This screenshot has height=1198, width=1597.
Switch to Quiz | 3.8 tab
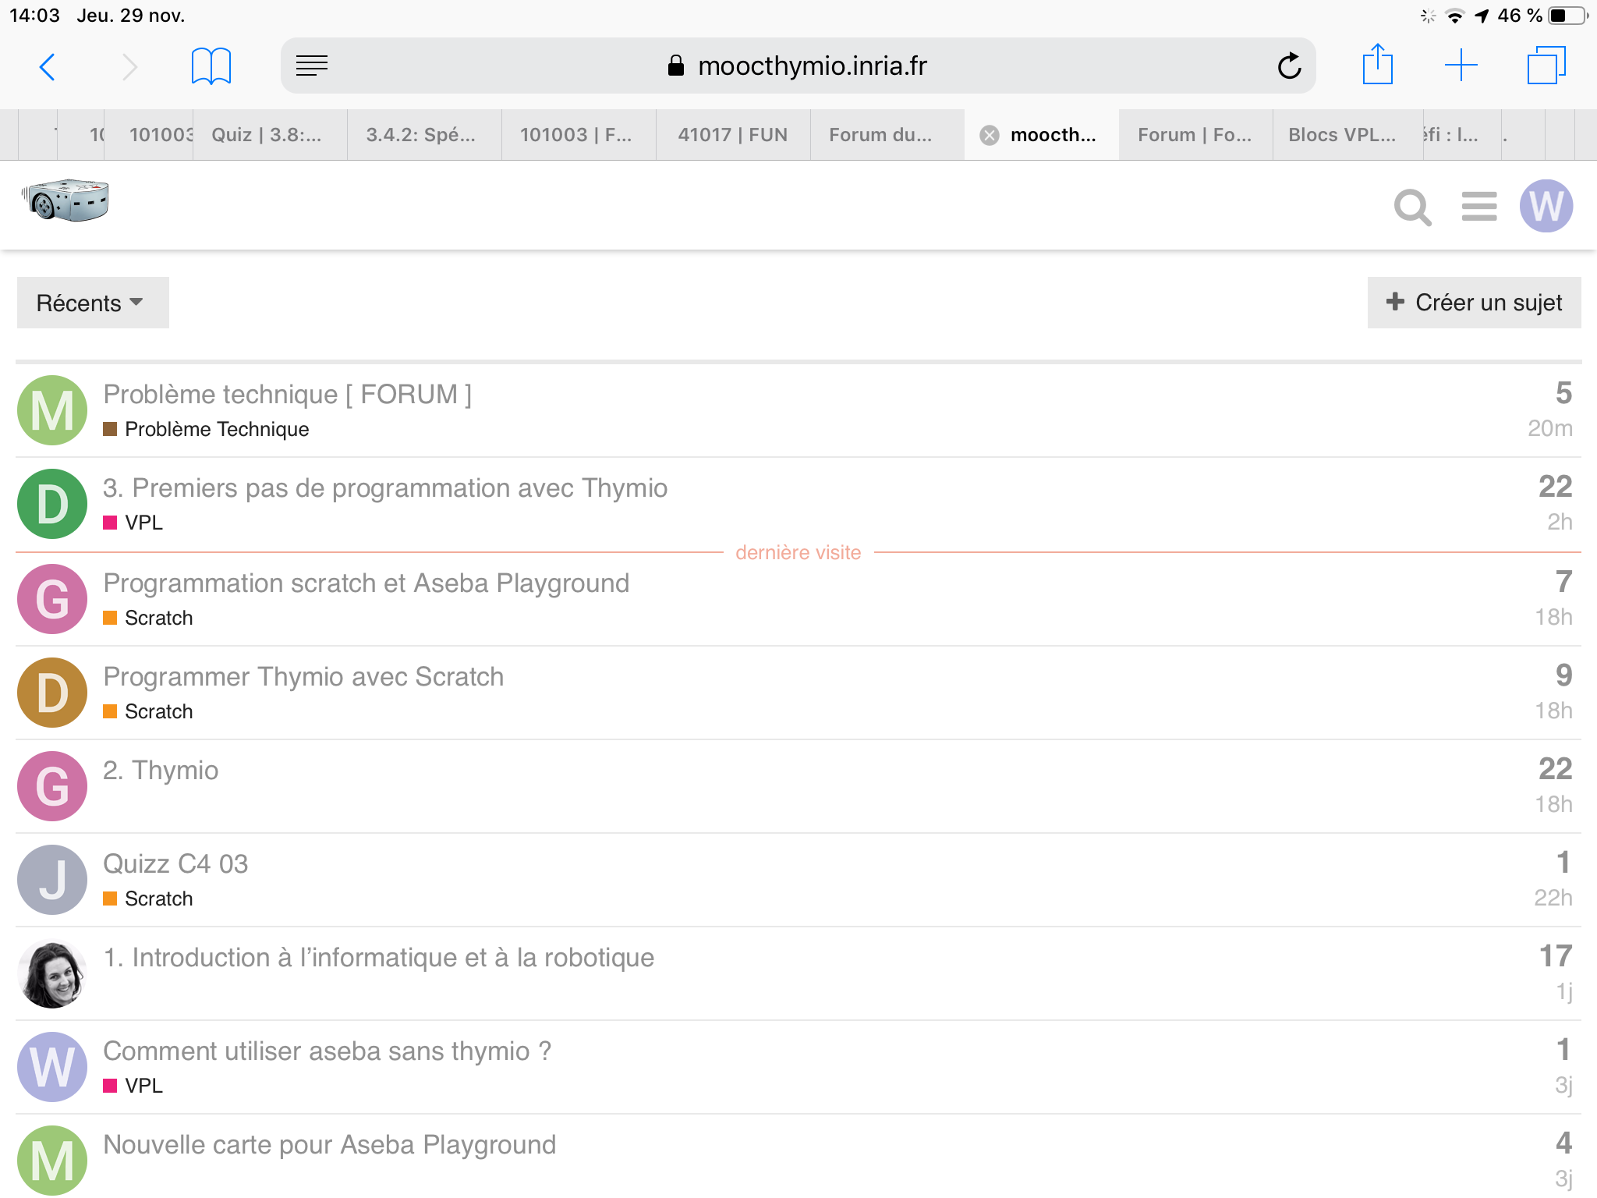pyautogui.click(x=270, y=135)
